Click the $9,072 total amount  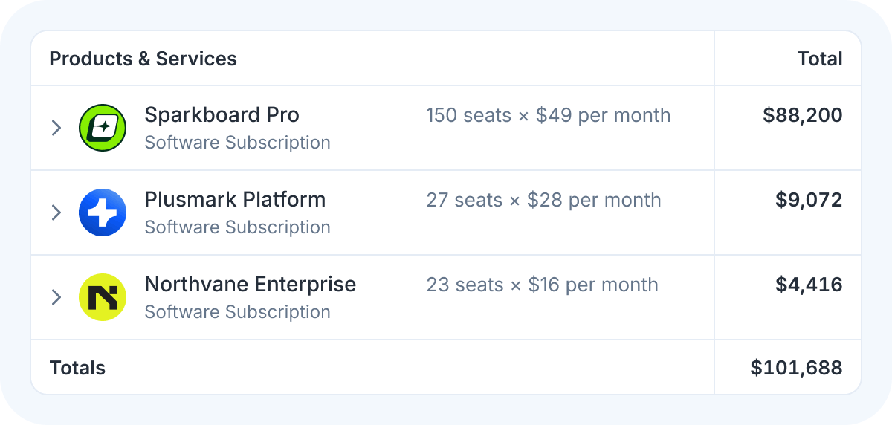[x=809, y=200]
